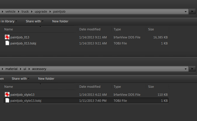Click the go arrow beside the accessory address bar
Image resolution: width=197 pixels, height=121 pixels.
click(192, 69)
